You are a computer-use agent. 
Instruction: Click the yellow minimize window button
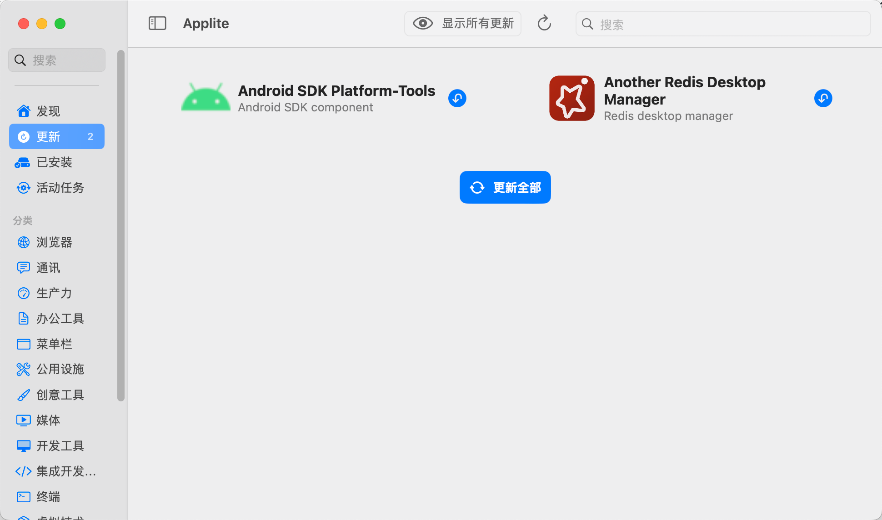(x=42, y=24)
